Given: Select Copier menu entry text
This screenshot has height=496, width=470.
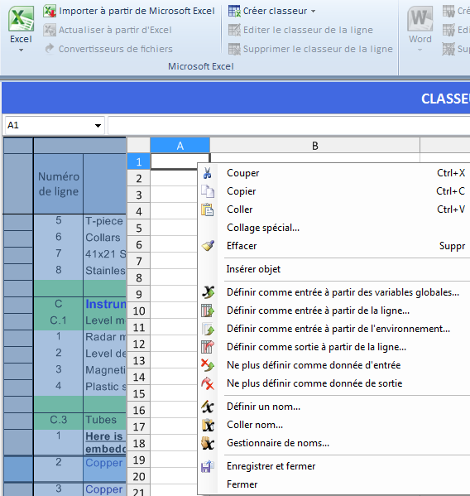Looking at the screenshot, I should [241, 191].
